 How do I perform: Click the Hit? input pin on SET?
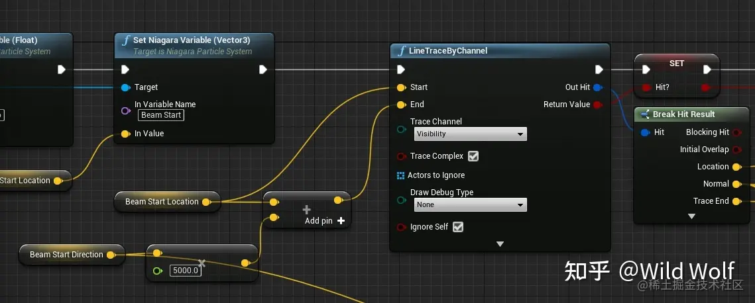(x=646, y=88)
